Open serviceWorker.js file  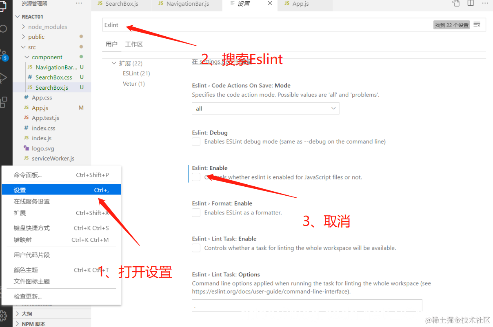pyautogui.click(x=53, y=158)
